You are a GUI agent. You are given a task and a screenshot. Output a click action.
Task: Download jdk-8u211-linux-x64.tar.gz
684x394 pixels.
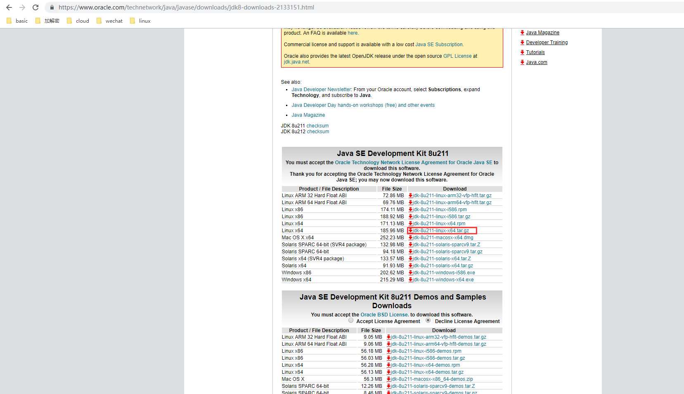[x=441, y=231]
